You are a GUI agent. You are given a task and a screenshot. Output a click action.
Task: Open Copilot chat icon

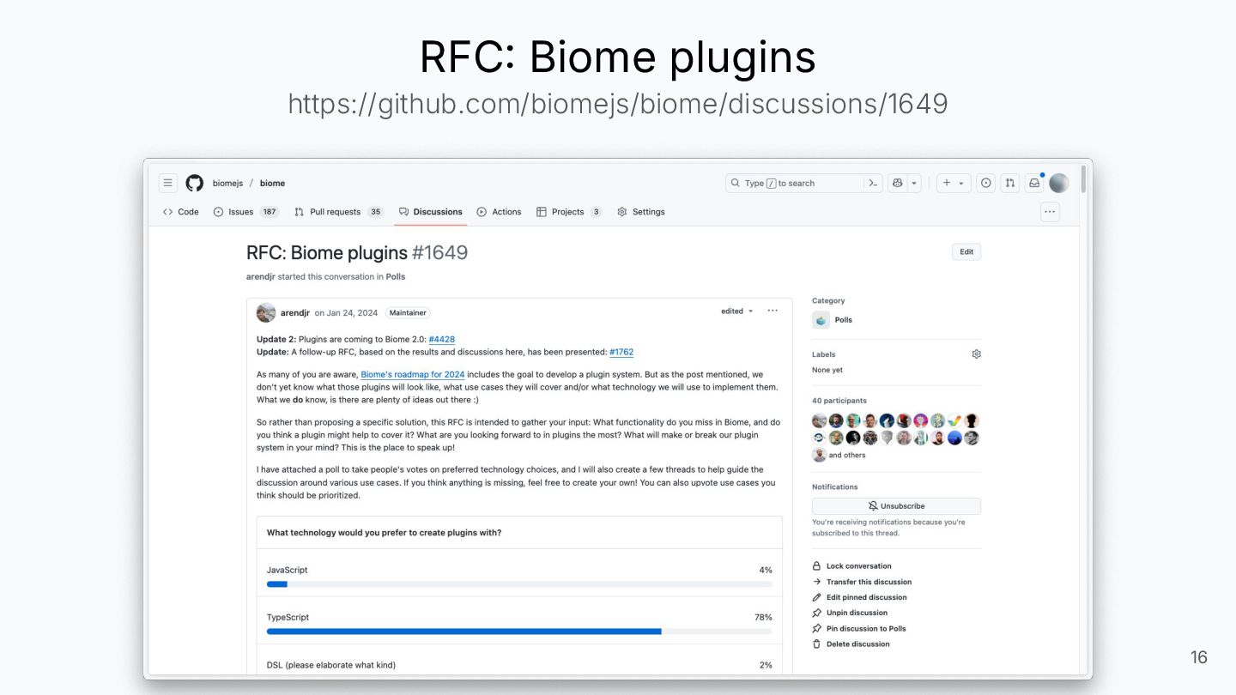tap(898, 183)
